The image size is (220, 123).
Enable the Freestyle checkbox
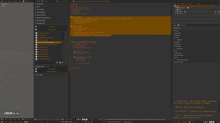(x=176, y=40)
